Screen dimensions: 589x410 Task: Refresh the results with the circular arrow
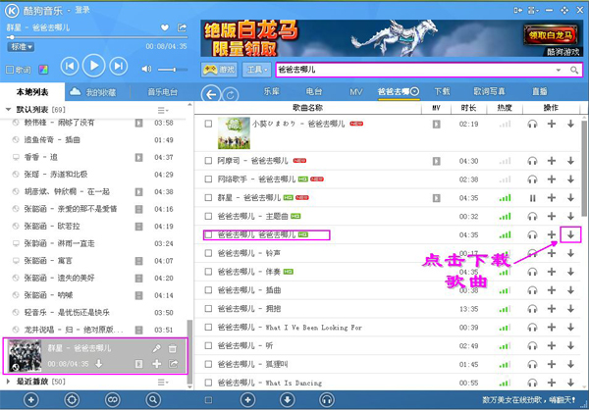click(231, 95)
